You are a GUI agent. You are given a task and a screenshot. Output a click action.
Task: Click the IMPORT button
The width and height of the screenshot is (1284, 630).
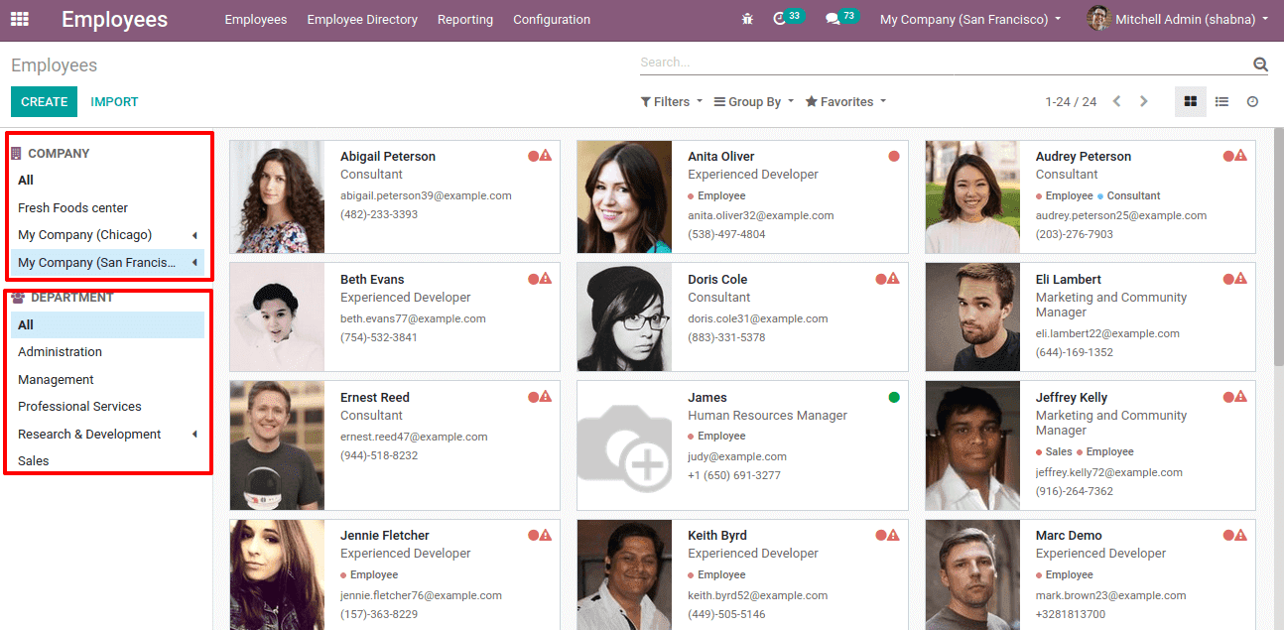(114, 101)
